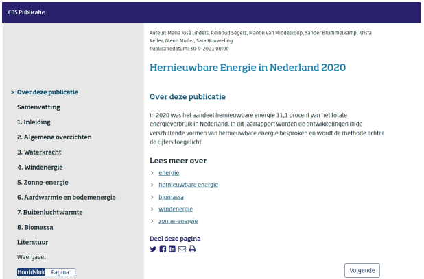Switch view to Pagina
Viewport: 424px width, 279px height.
(x=60, y=272)
